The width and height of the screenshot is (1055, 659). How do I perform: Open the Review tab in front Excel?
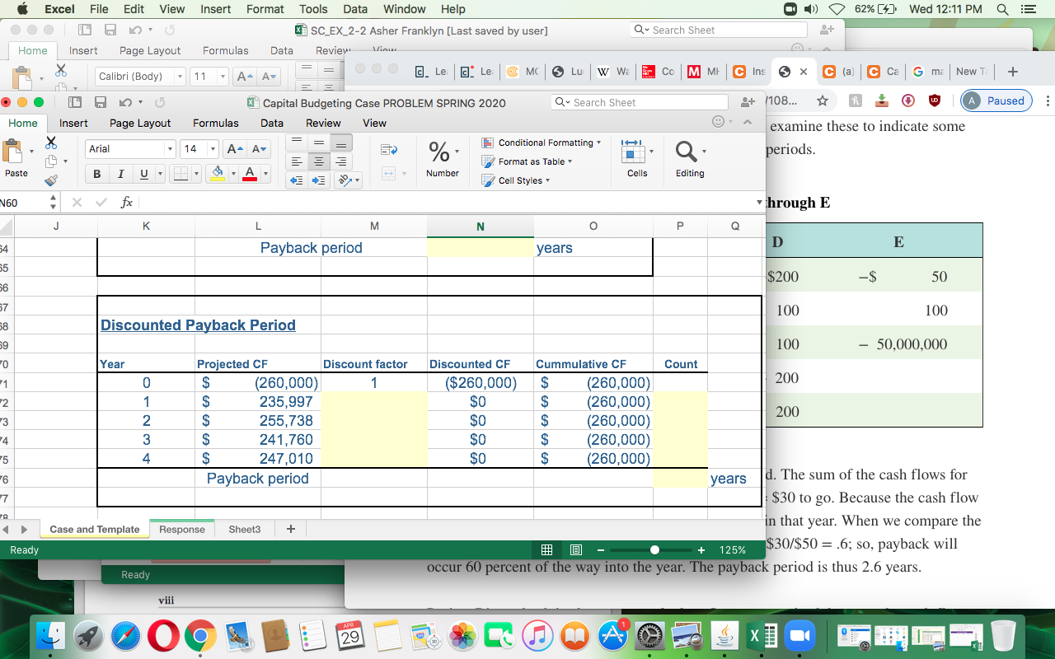(323, 123)
